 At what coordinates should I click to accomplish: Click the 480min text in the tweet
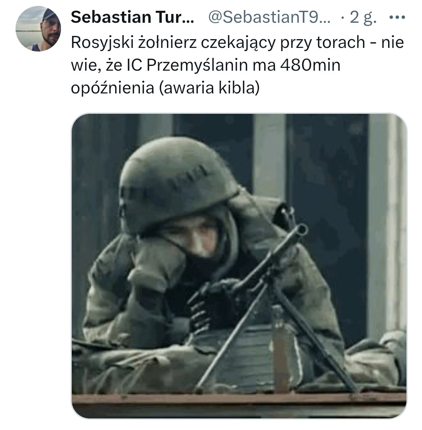[310, 65]
